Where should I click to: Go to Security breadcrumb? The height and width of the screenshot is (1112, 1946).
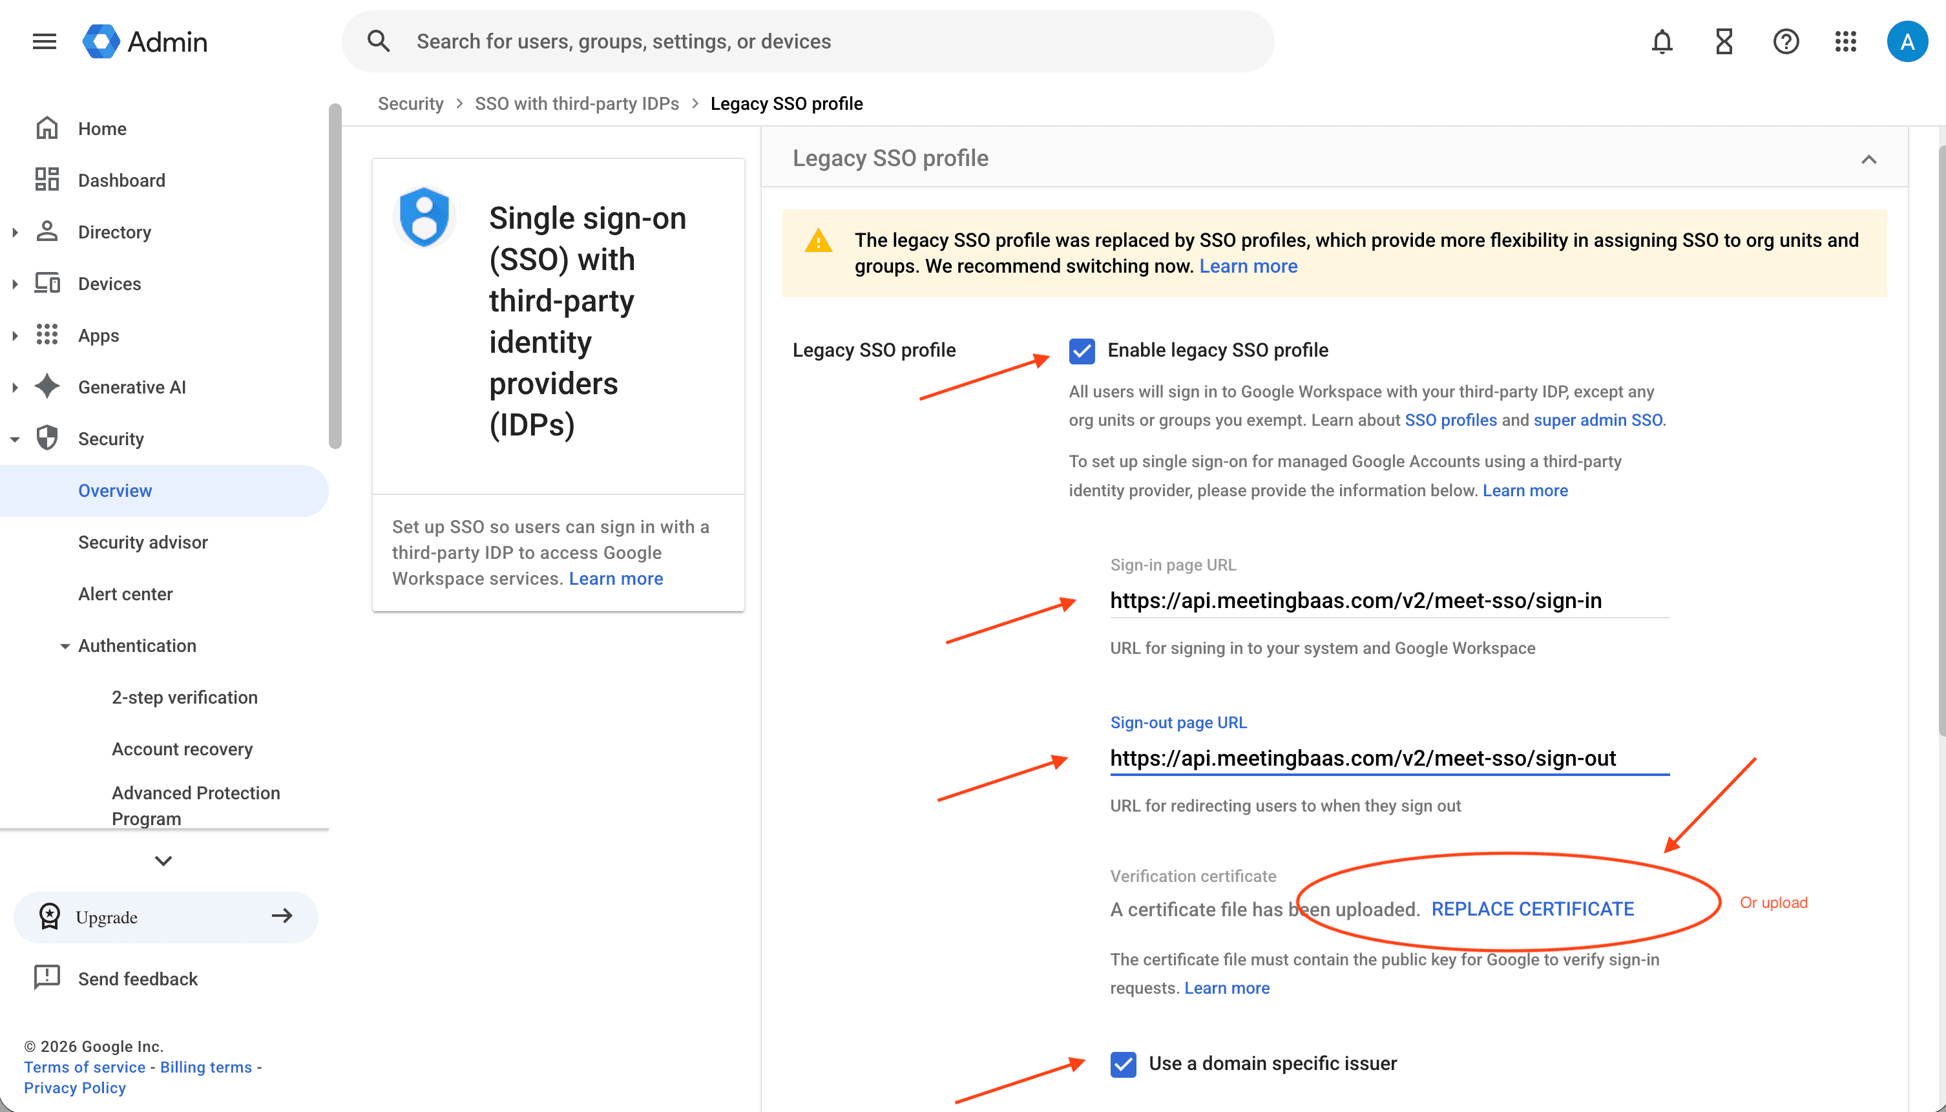(411, 104)
